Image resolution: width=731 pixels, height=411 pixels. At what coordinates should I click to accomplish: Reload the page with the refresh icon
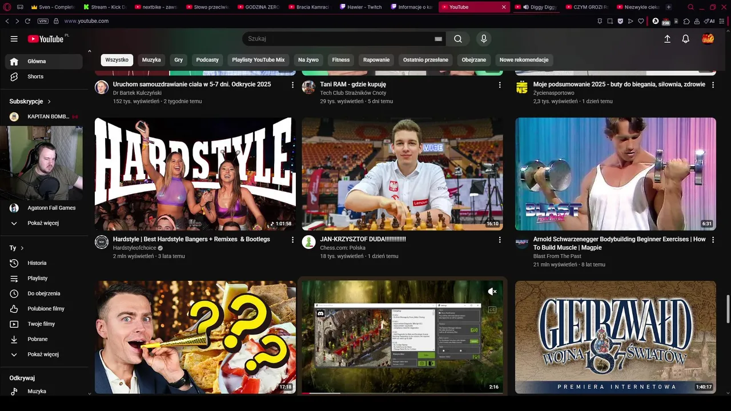(28, 21)
